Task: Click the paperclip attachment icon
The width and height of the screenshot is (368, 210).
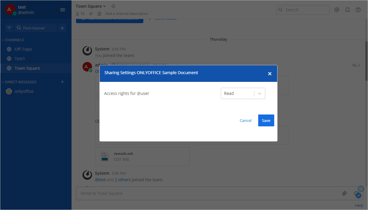Action: click(344, 193)
